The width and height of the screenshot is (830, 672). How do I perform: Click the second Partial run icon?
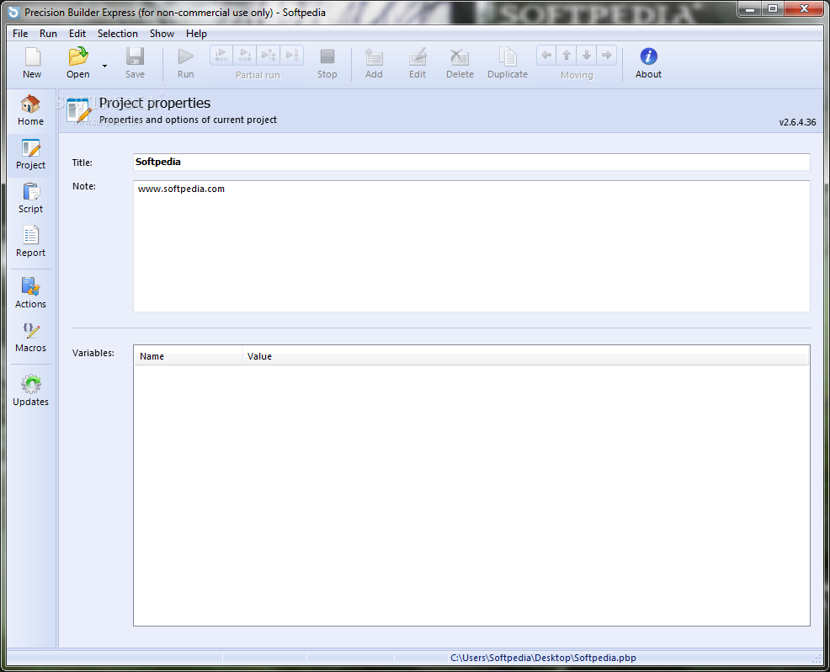pyautogui.click(x=245, y=55)
